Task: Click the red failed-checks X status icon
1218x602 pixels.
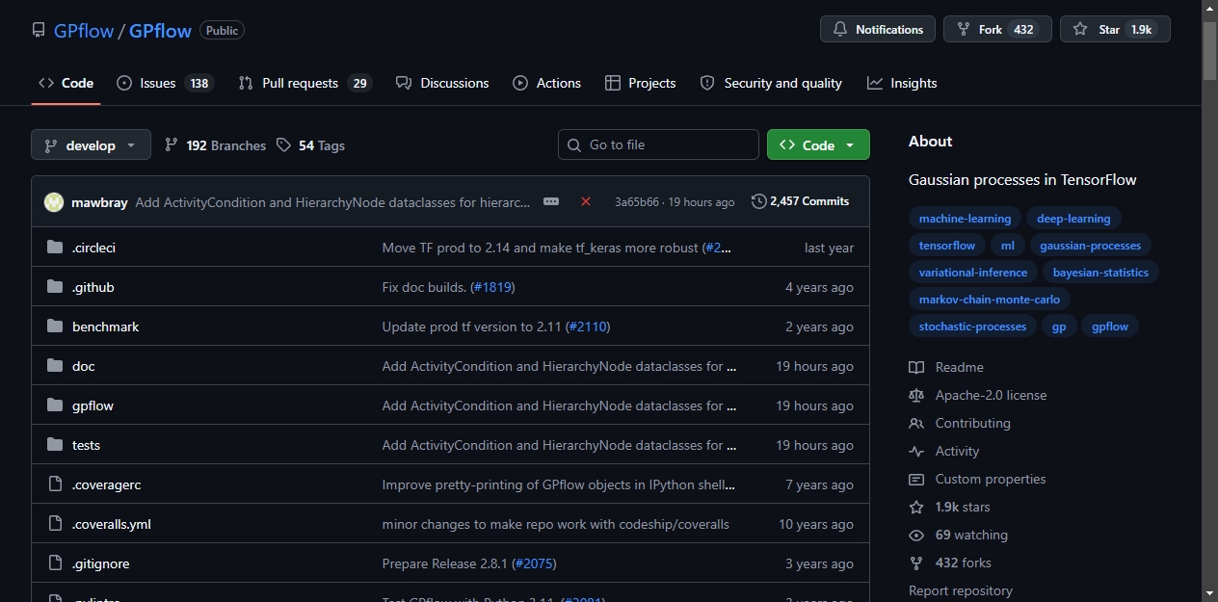Action: [586, 201]
